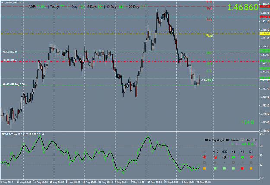Click the 1.45800 price scale label
Viewport: 270px width, 185px height.
click(265, 97)
